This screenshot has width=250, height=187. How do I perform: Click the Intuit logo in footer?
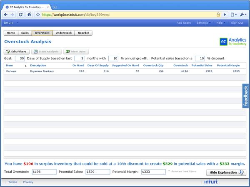click(211, 182)
